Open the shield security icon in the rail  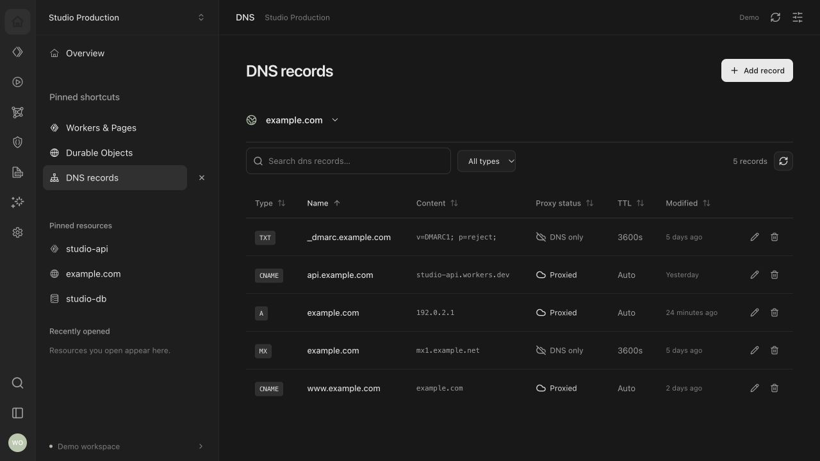17,142
